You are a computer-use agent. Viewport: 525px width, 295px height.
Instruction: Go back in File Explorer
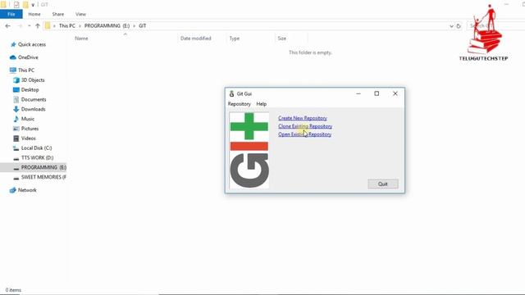point(7,25)
